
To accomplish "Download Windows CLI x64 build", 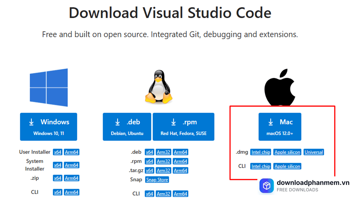I will pos(58,192).
